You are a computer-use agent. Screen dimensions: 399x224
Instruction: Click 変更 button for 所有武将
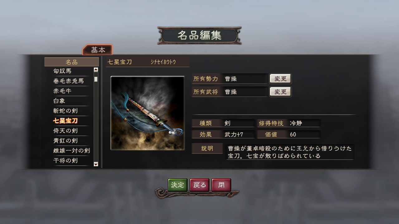tap(280, 92)
